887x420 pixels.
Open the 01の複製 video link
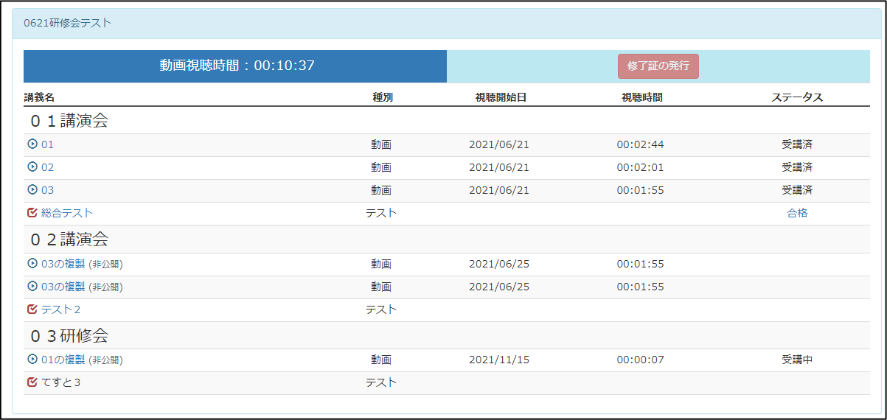pos(63,360)
